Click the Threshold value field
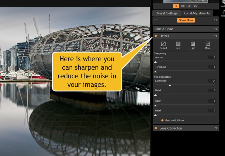The image size is (225, 156). [x=212, y=67]
